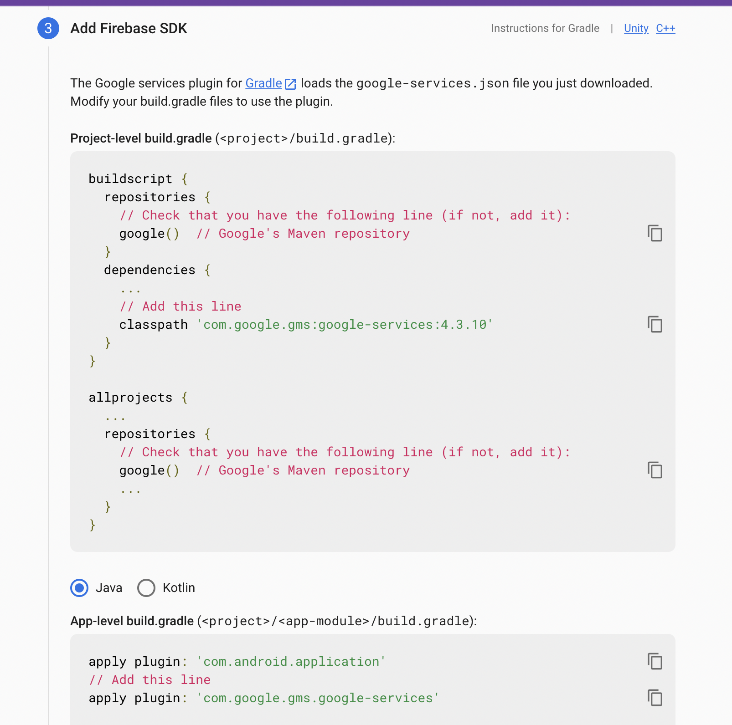The image size is (732, 725).
Task: Click the external link icon beside Gradle
Action: tap(290, 84)
